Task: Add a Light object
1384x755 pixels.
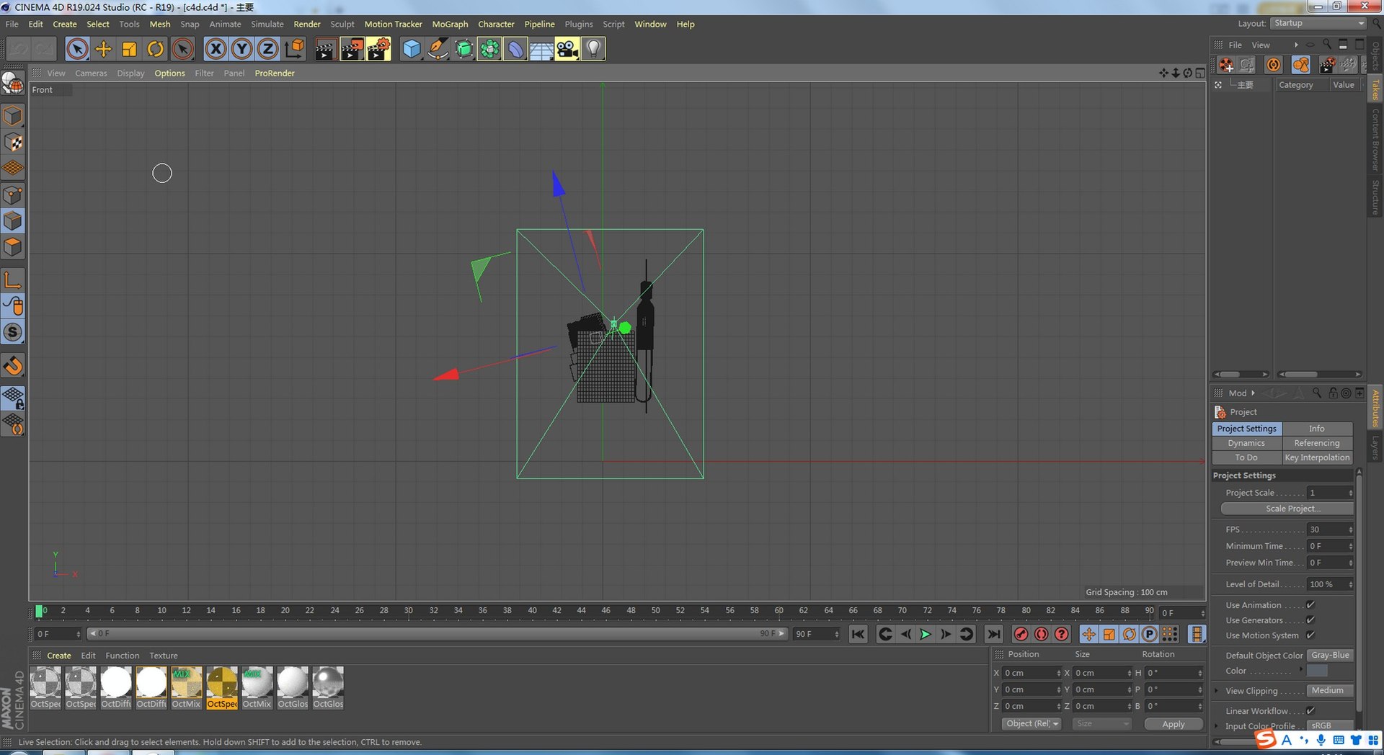Action: [593, 49]
